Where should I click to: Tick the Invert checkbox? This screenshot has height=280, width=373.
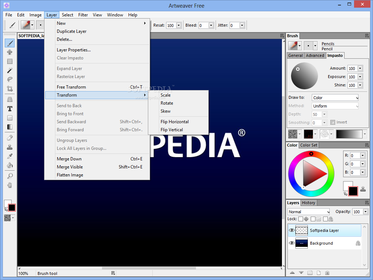pyautogui.click(x=333, y=122)
